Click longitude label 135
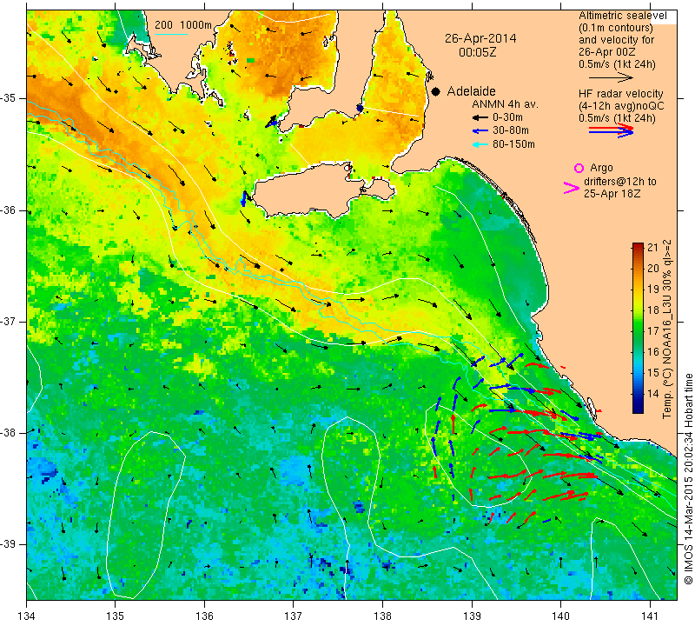 click(116, 616)
